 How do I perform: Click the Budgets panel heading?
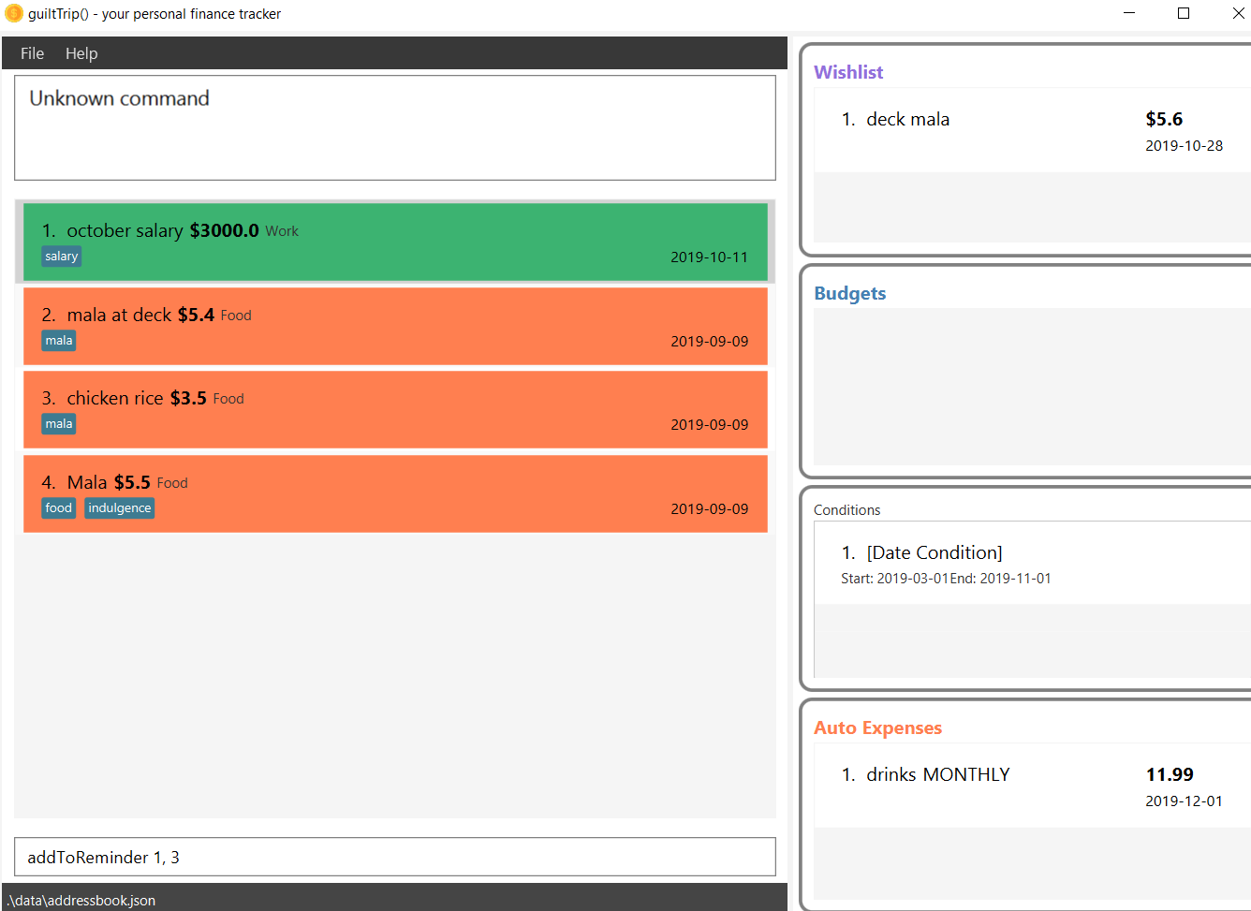(850, 293)
